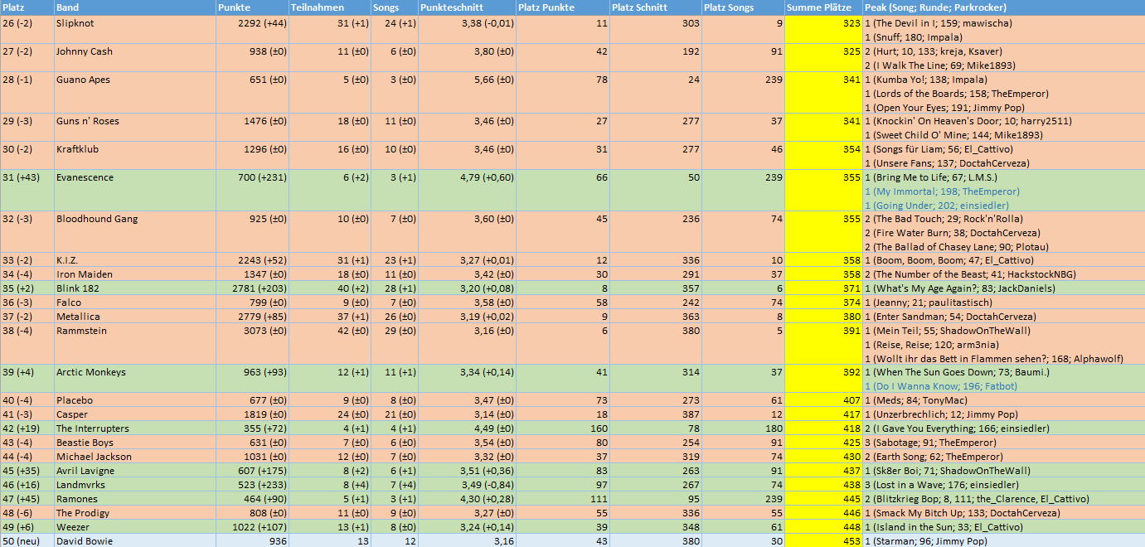Screen dimensions: 1145x547
Task: Select songs cell '28 (+1)'
Action: [395, 288]
